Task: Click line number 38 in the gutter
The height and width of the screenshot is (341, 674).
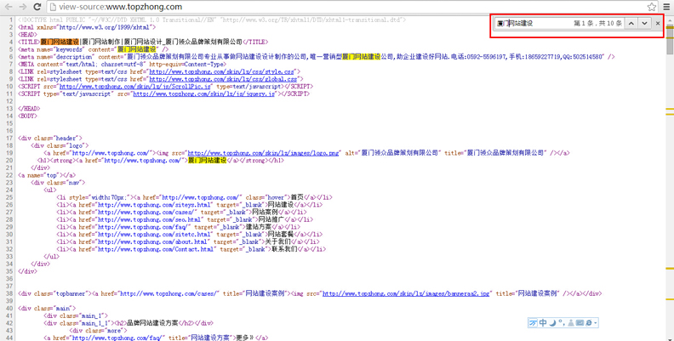Action: [x=9, y=293]
